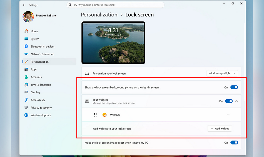Click the Time & language globe icon
Screen dimensions: 264x157
tap(26, 85)
